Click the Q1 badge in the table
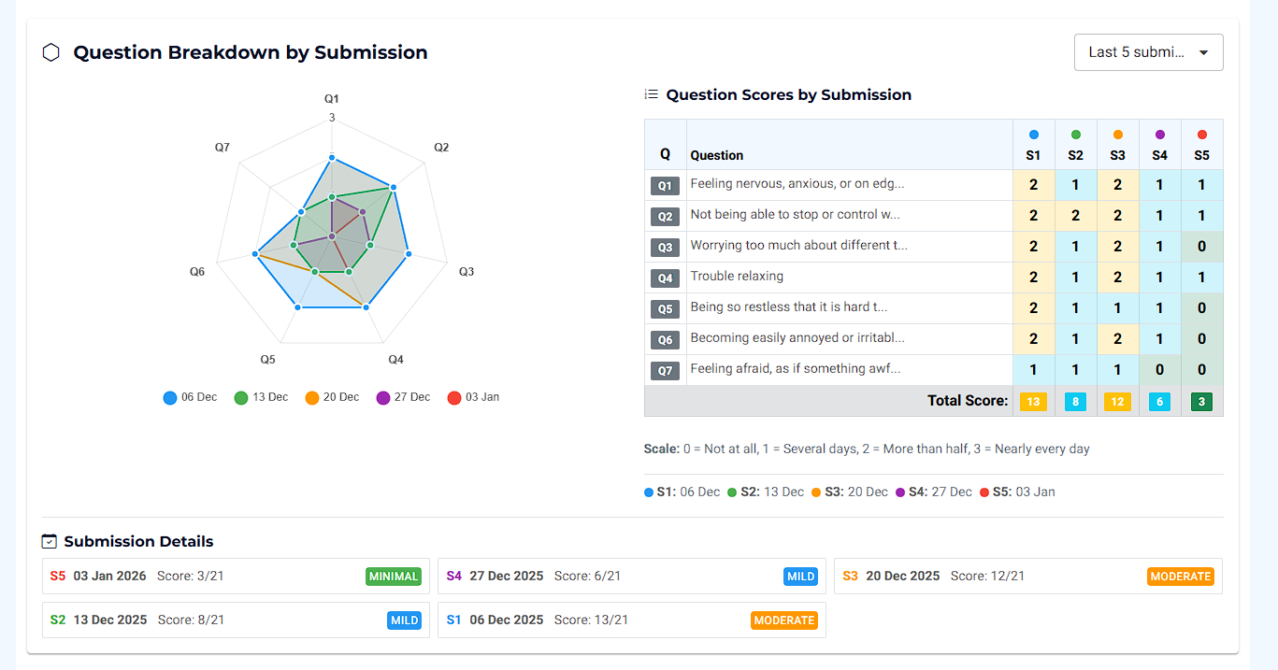 (665, 186)
